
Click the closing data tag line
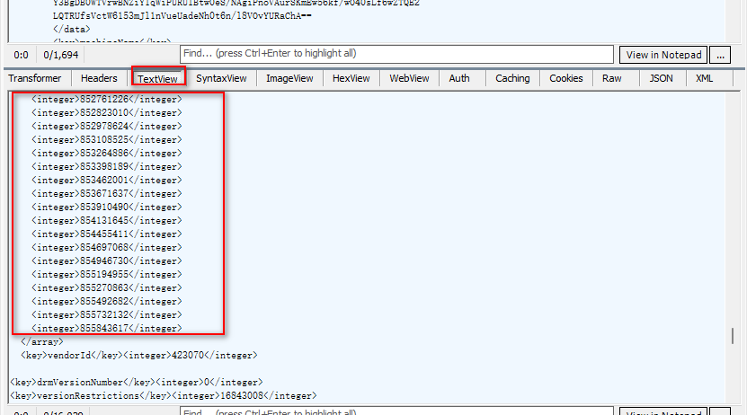tap(71, 30)
